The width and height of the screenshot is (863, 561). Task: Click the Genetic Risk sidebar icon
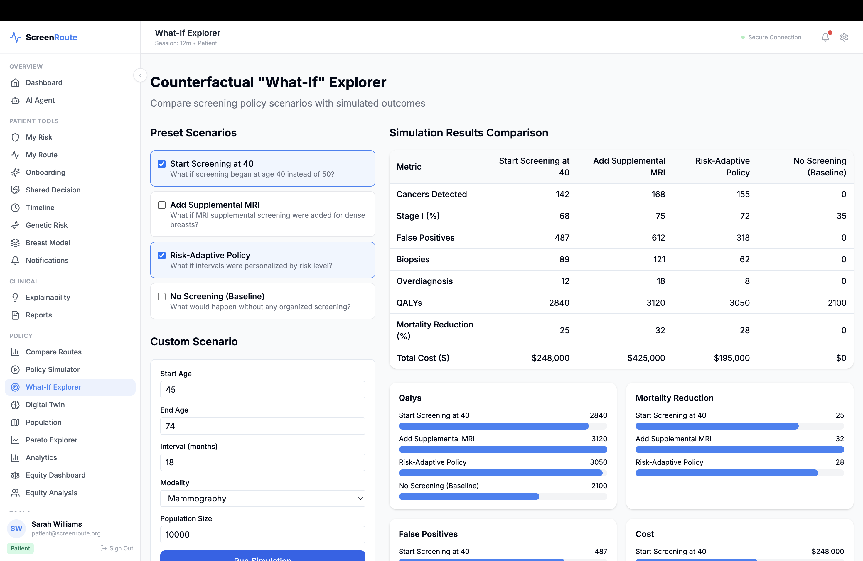click(x=15, y=225)
